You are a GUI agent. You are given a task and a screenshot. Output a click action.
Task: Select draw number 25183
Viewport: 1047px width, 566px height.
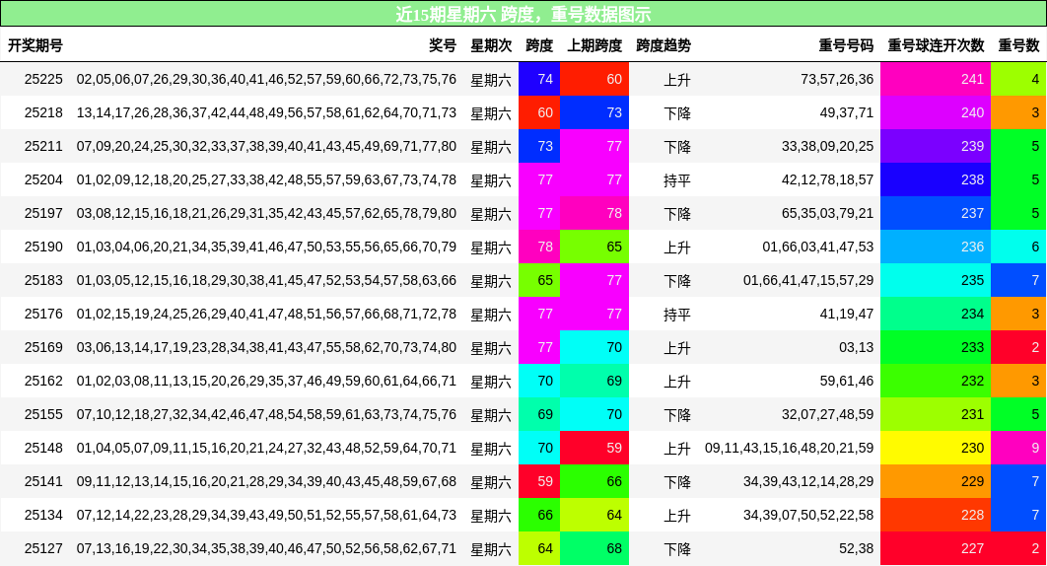(43, 281)
